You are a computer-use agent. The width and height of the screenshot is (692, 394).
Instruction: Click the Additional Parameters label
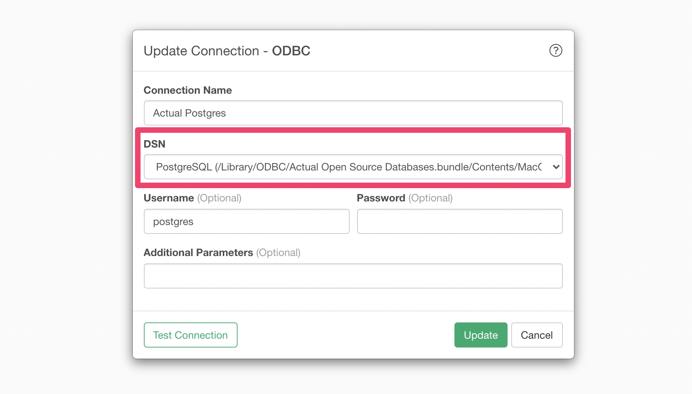pos(198,253)
